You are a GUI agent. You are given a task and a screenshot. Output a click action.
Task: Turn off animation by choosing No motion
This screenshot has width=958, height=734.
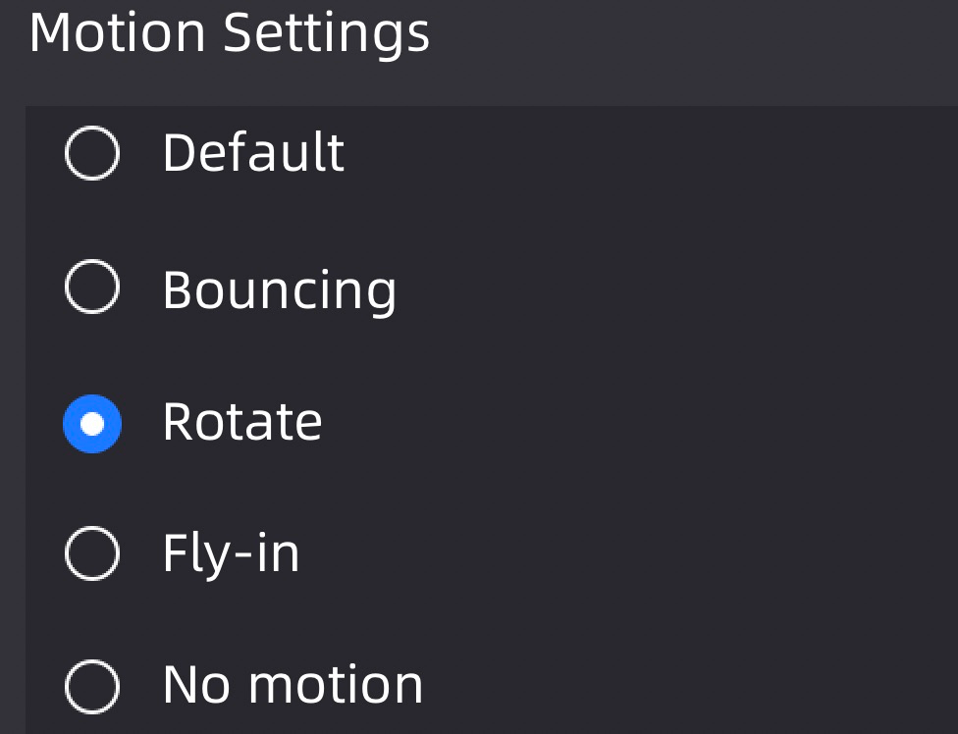(x=92, y=686)
